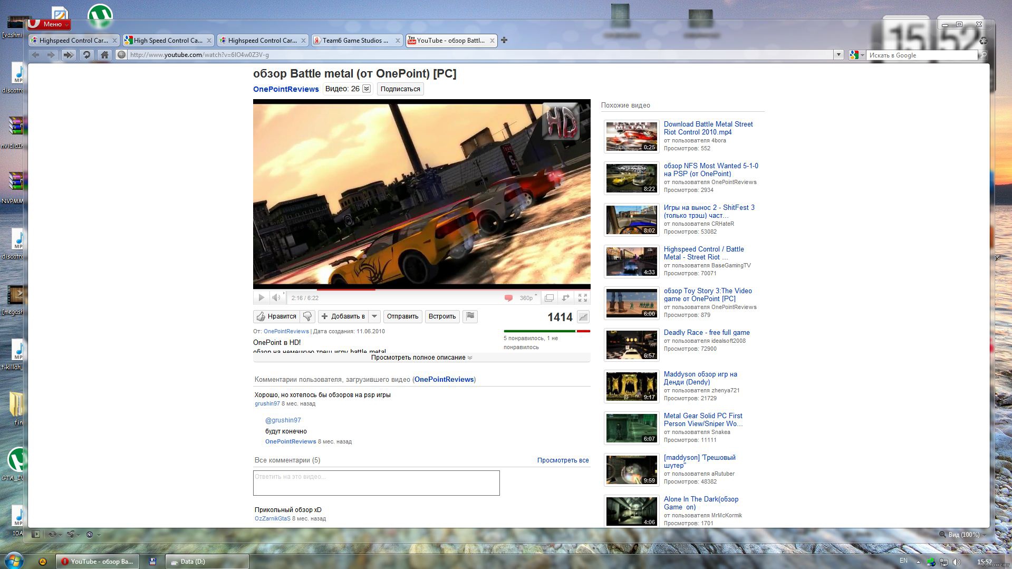Open closed tabs trash icon

pos(983,41)
